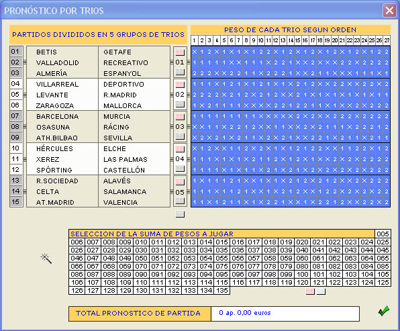Toggle weight sum 100
Screen dimensions: 400x331
(x=302, y=275)
